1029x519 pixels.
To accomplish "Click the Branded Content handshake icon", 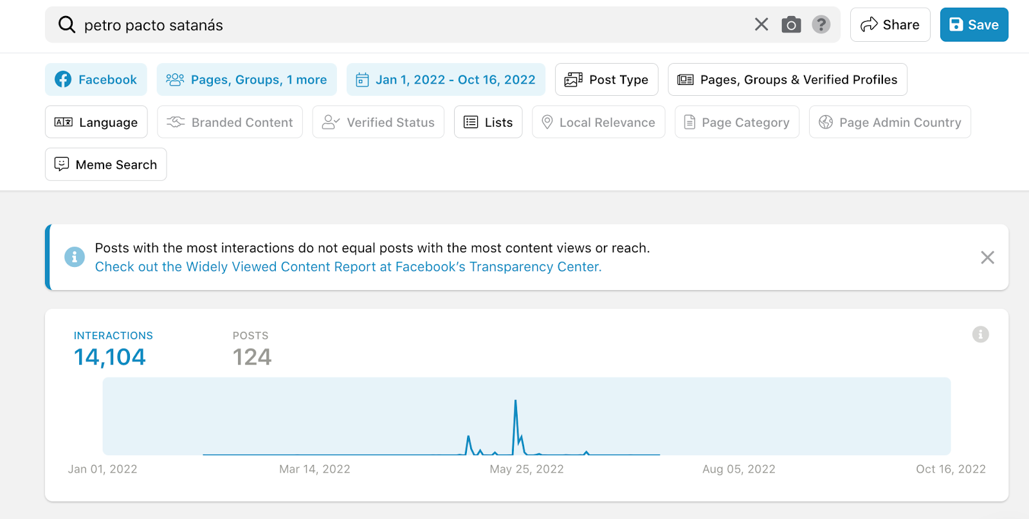I will click(176, 122).
